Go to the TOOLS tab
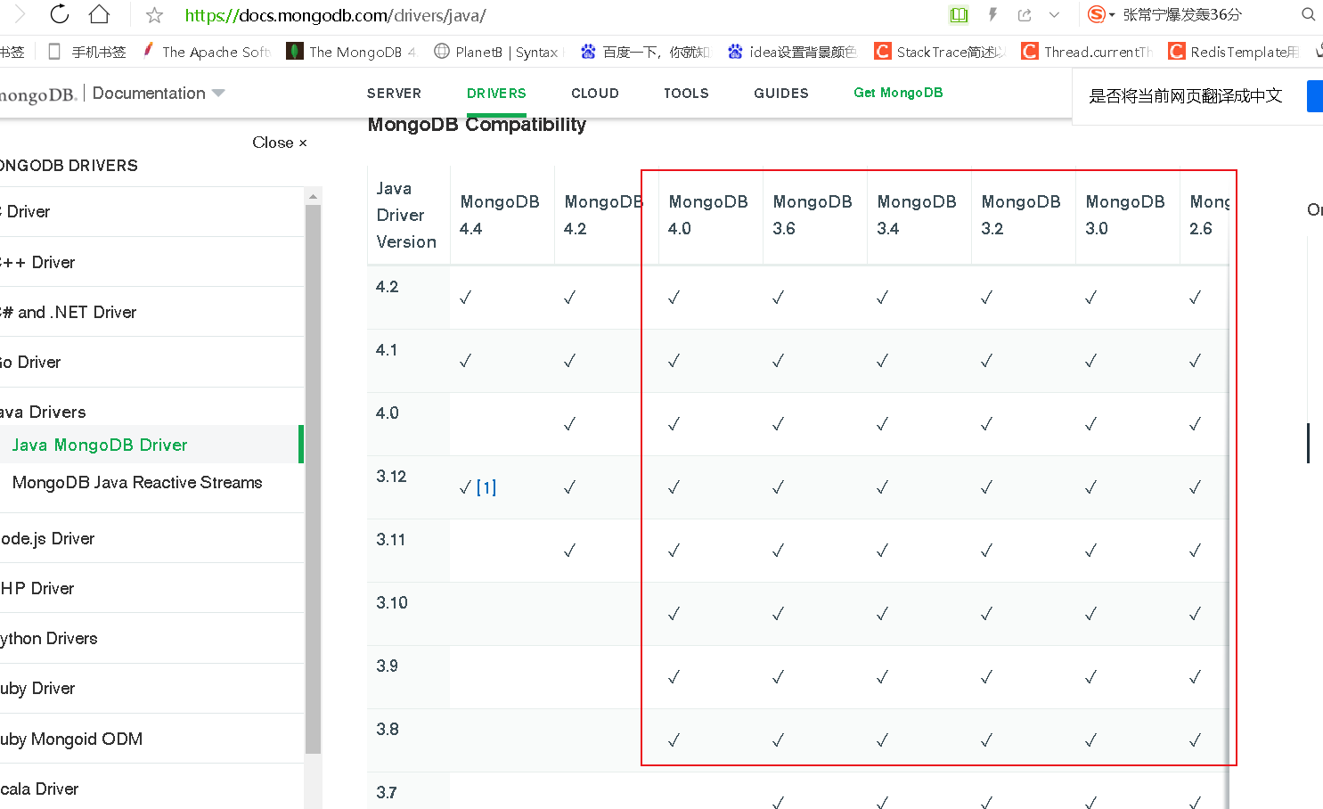Viewport: 1323px width, 809px height. tap(686, 93)
